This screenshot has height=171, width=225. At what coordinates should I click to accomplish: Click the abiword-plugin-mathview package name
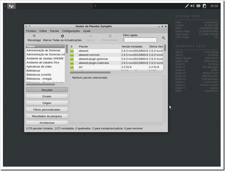tap(94, 63)
